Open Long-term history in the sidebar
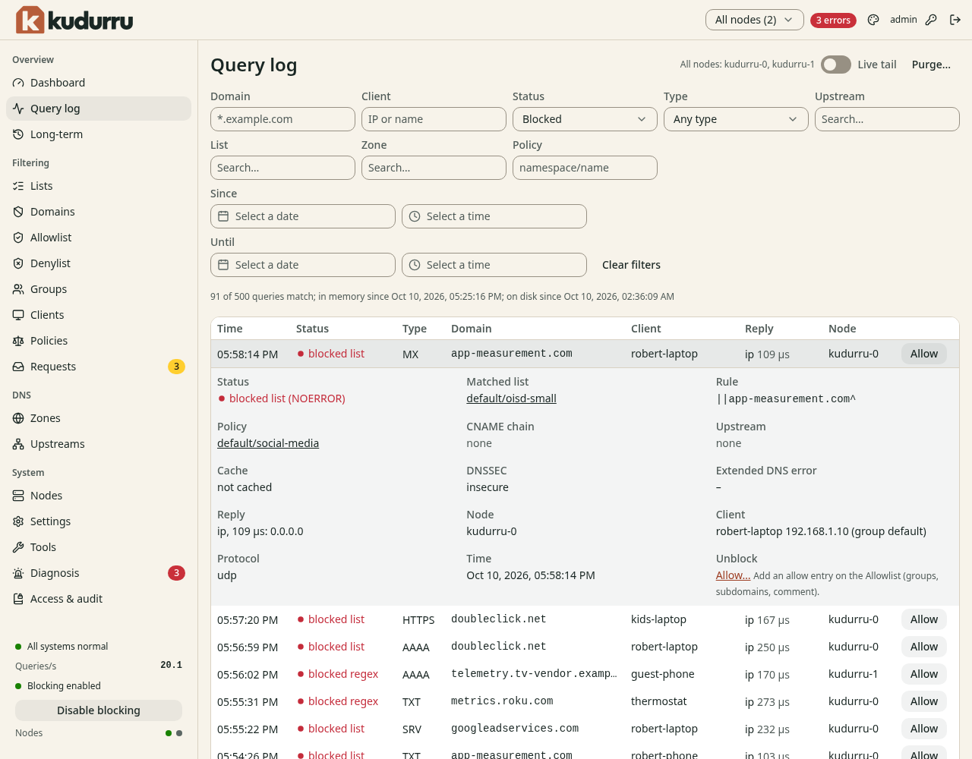Image resolution: width=972 pixels, height=759 pixels. click(x=99, y=134)
